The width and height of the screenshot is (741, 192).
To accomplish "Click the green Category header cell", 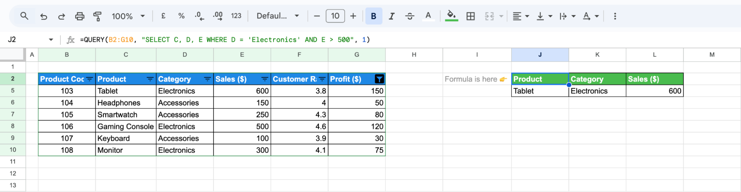I will [x=598, y=79].
